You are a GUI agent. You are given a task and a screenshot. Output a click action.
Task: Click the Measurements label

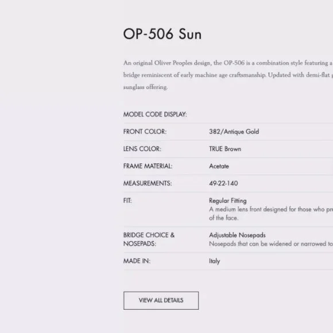(148, 183)
